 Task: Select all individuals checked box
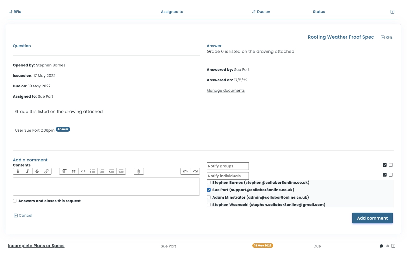click(385, 175)
